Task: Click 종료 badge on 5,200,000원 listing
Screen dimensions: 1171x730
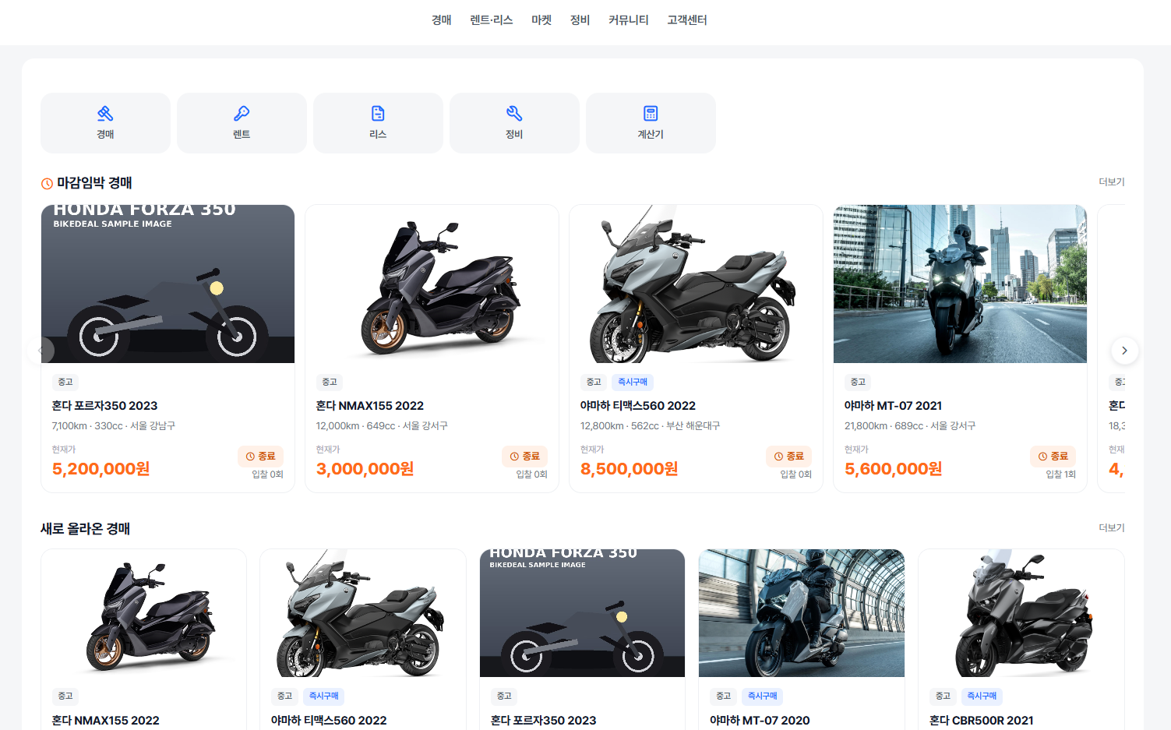Action: tap(260, 457)
